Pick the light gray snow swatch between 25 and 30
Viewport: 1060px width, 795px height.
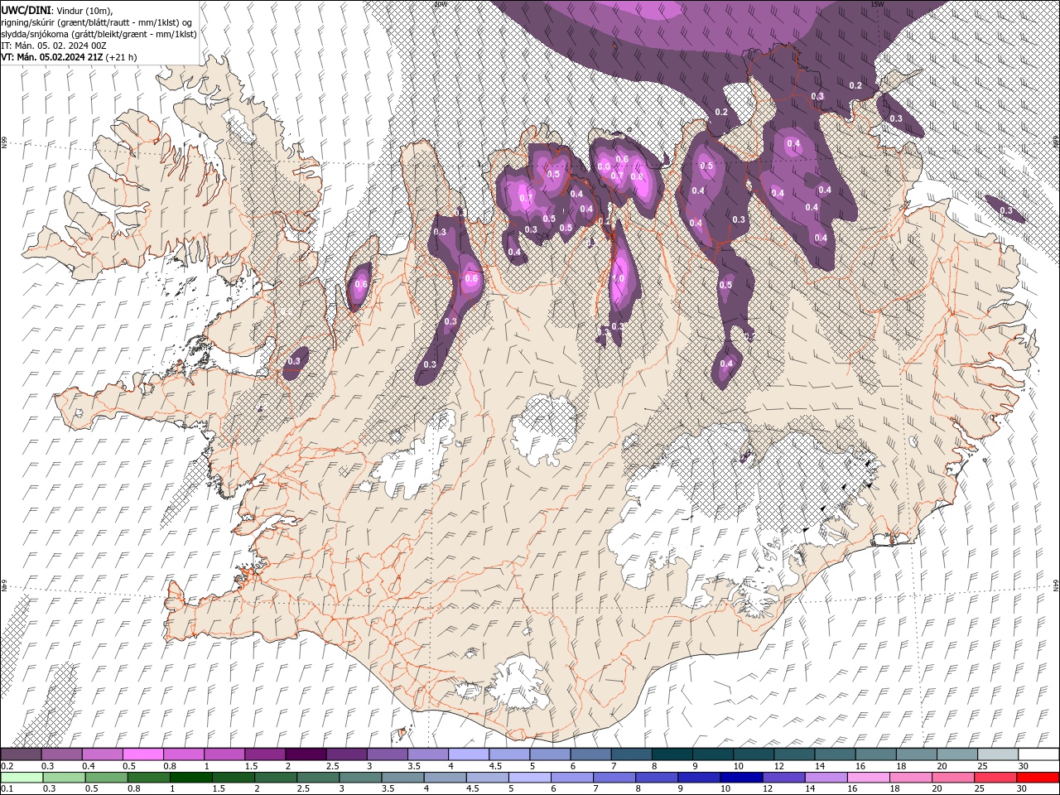pyautogui.click(x=998, y=754)
